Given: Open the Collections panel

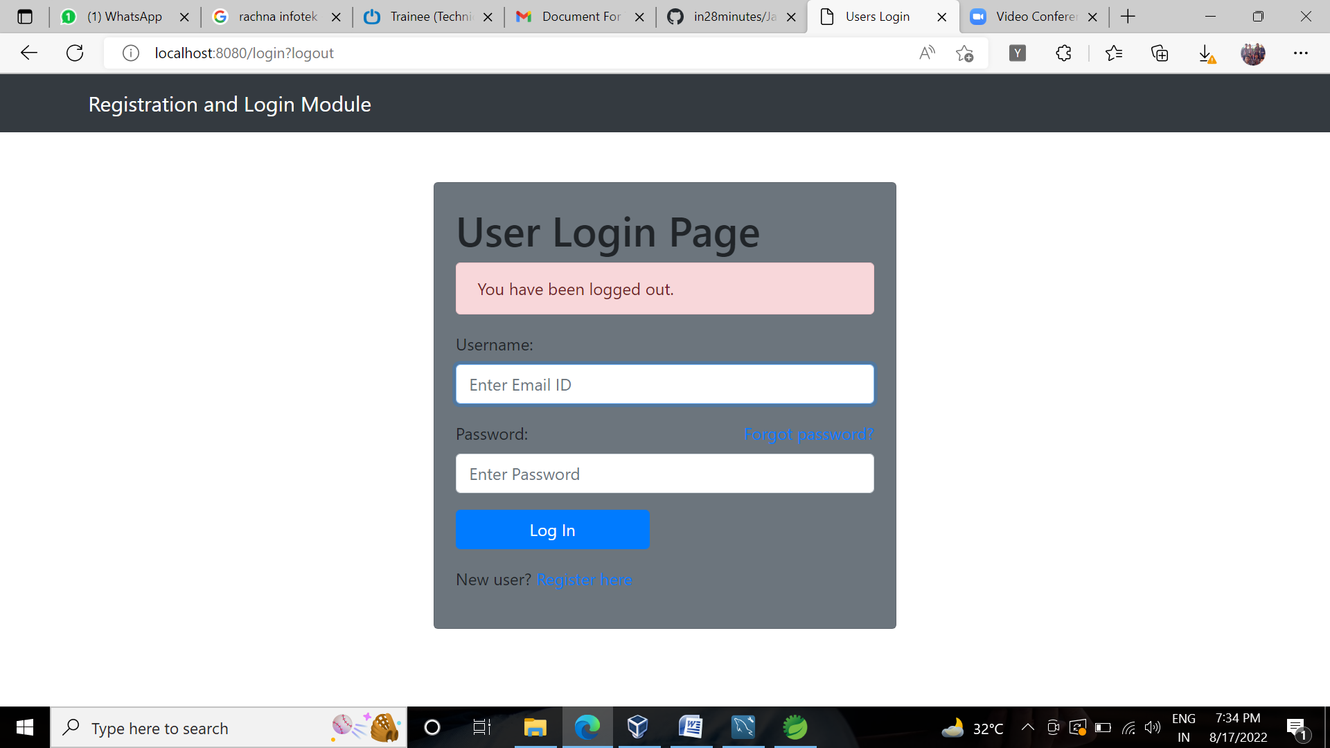Looking at the screenshot, I should (x=1160, y=53).
